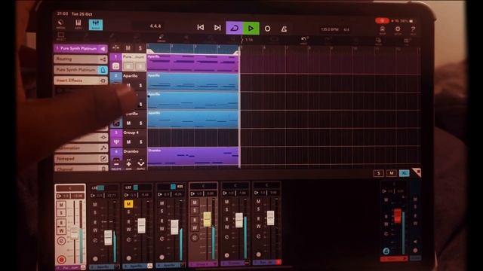Expand the Routing inspector section
Image resolution: width=483 pixels, height=271 pixels.
(x=81, y=59)
